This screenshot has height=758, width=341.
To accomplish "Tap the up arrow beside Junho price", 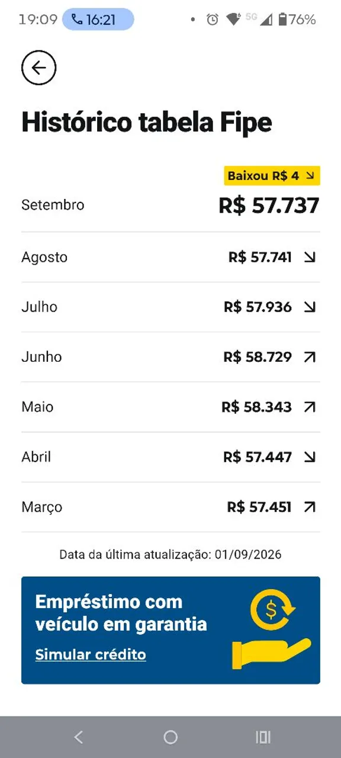I will [310, 357].
